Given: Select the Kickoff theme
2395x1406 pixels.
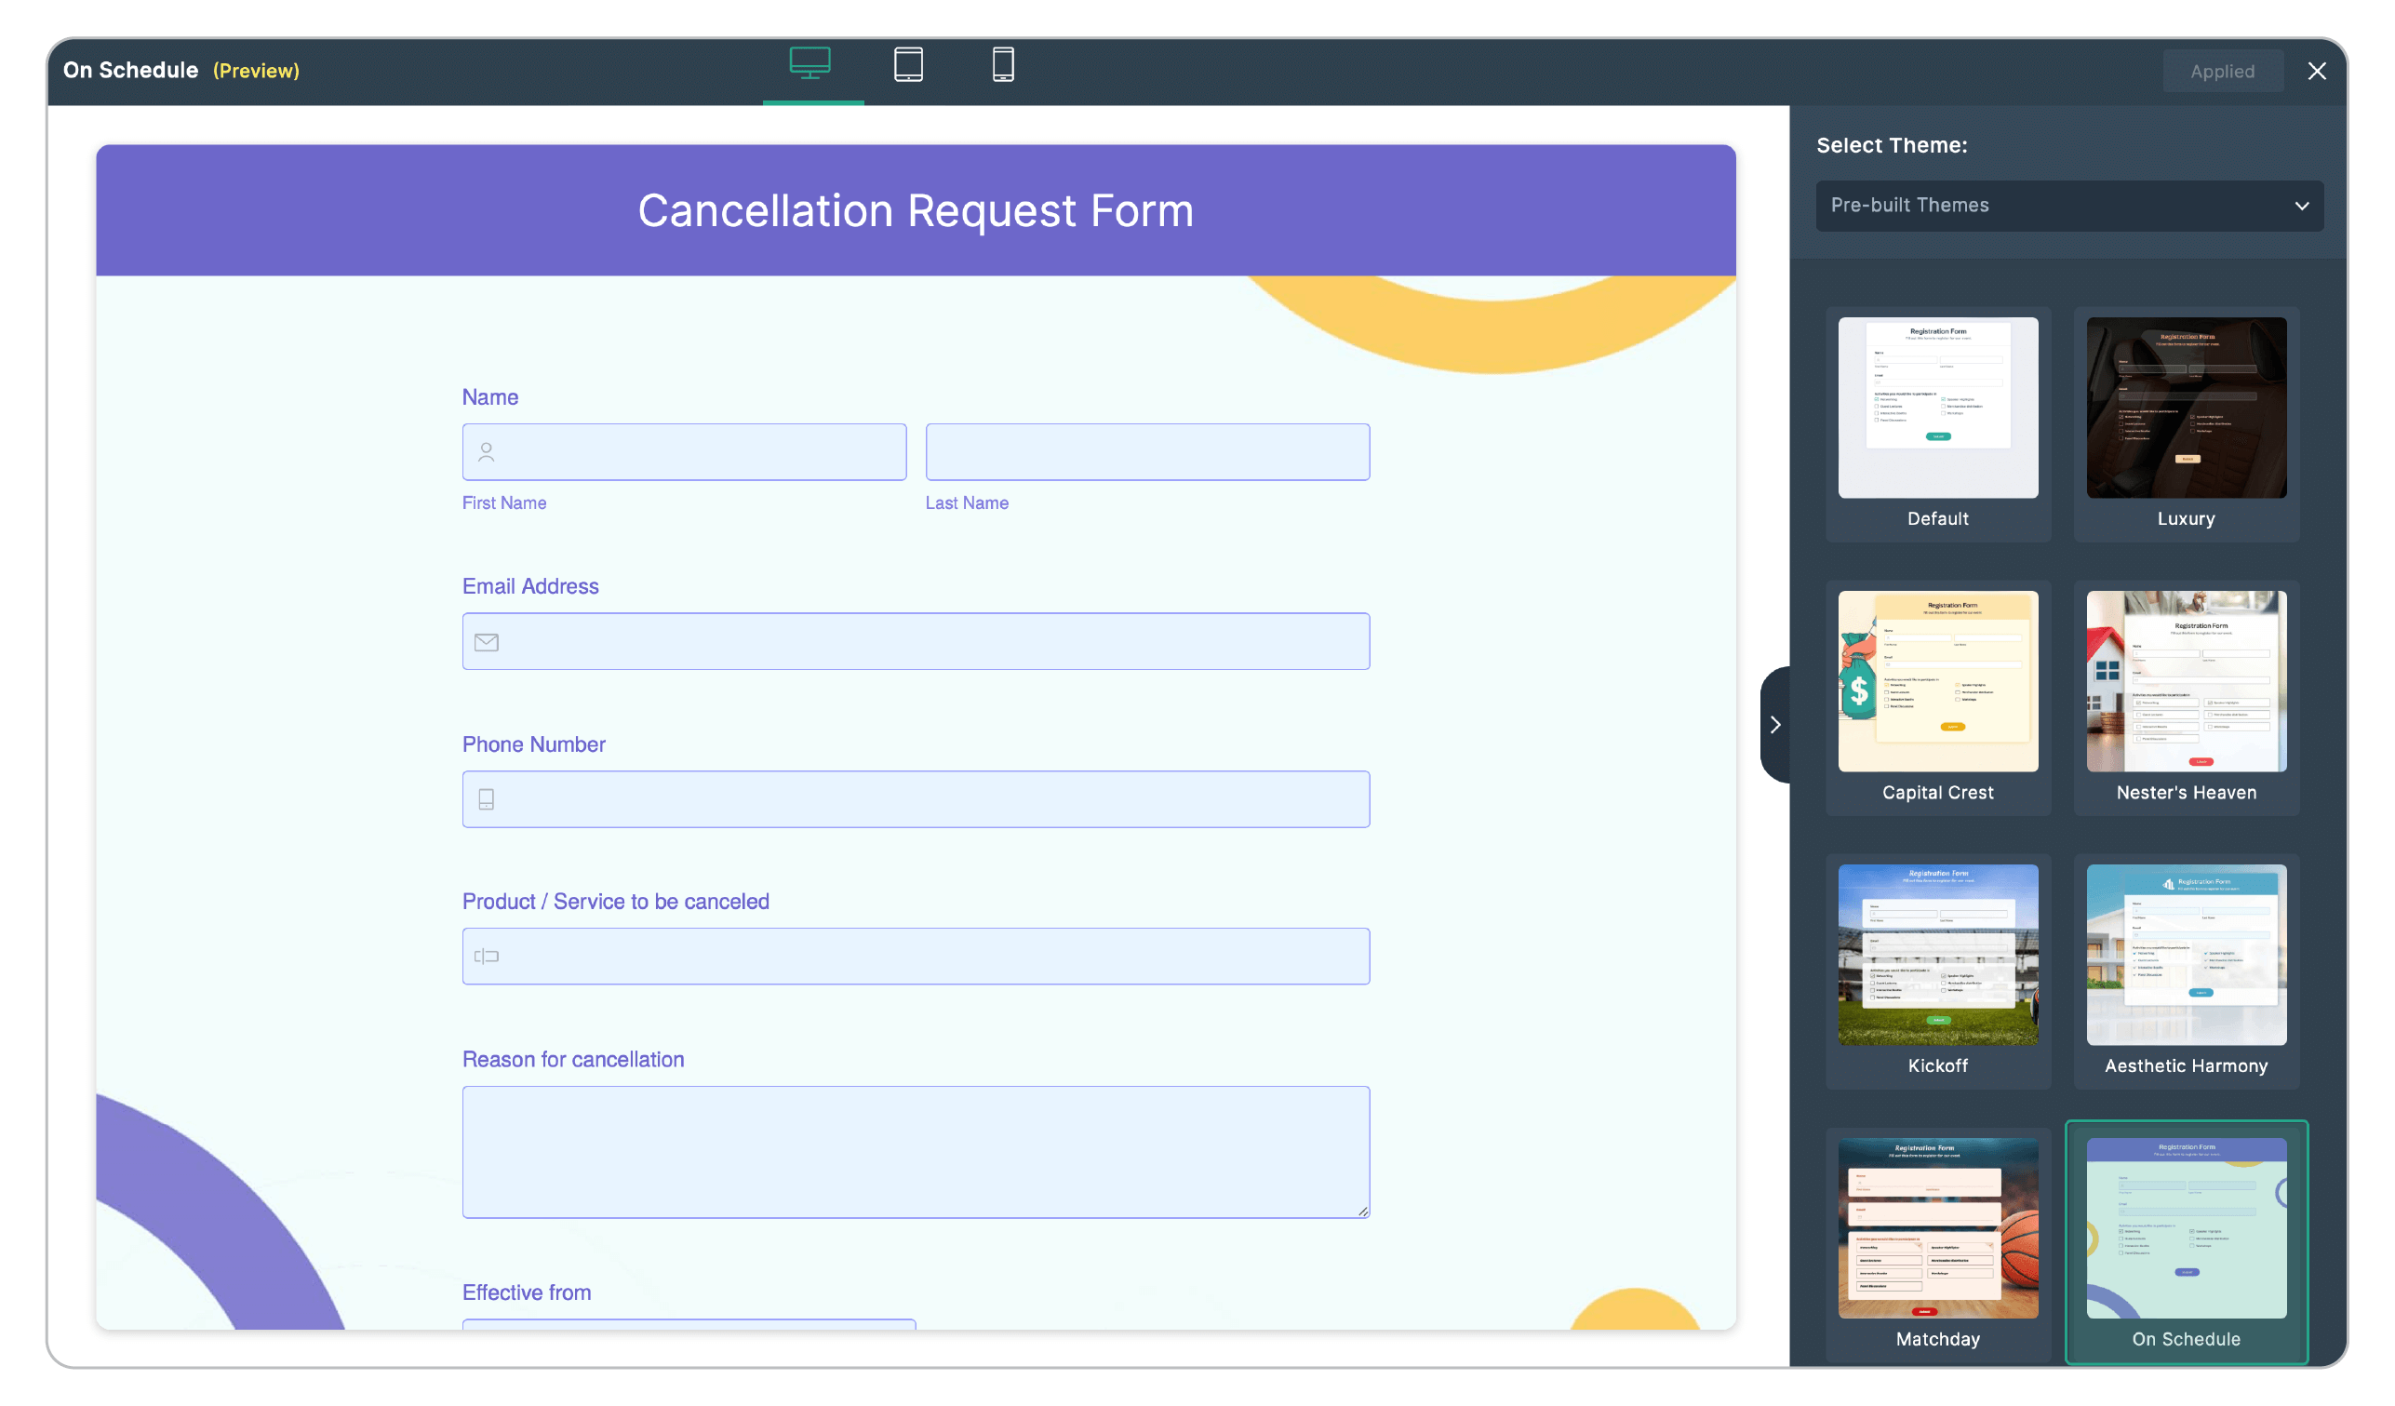Looking at the screenshot, I should [x=1938, y=971].
